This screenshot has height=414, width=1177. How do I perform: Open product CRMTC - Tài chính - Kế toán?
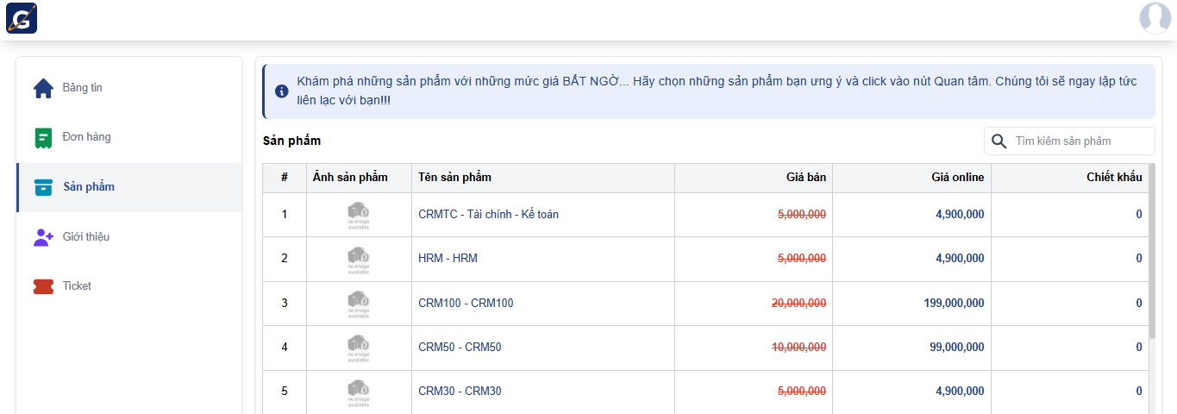coord(488,214)
